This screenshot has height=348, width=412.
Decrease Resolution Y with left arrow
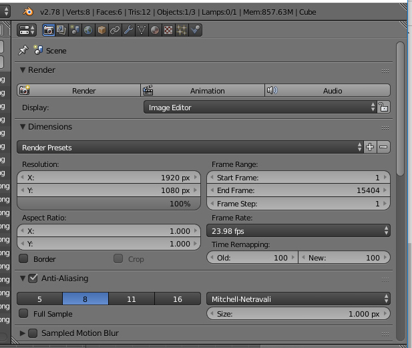point(22,190)
